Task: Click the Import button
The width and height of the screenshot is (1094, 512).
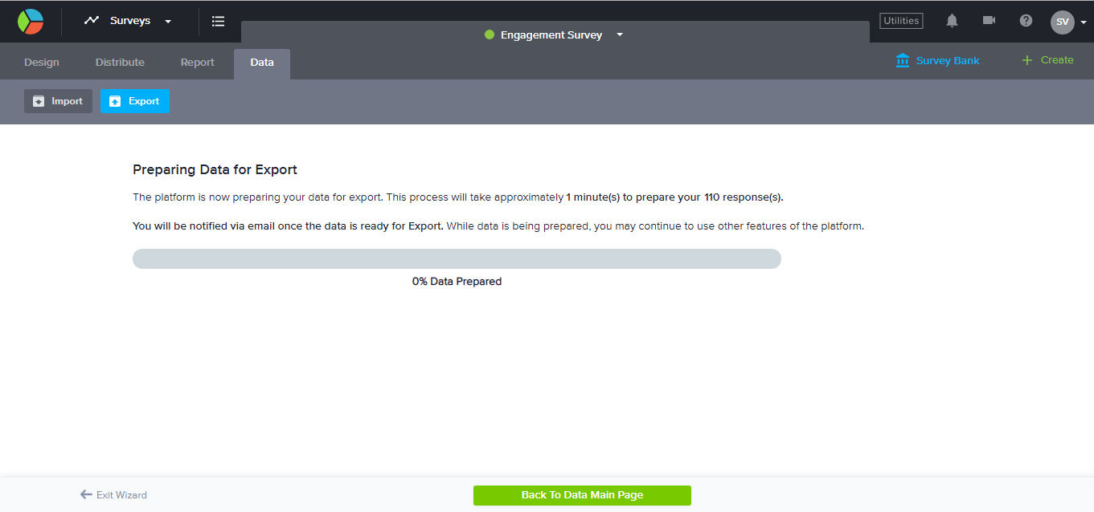Action: pyautogui.click(x=58, y=101)
